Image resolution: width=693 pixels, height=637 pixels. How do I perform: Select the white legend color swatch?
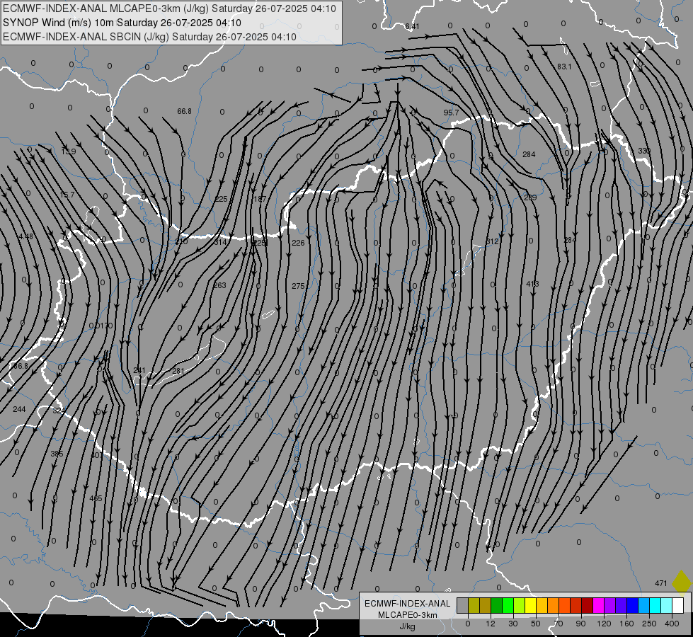click(x=678, y=606)
